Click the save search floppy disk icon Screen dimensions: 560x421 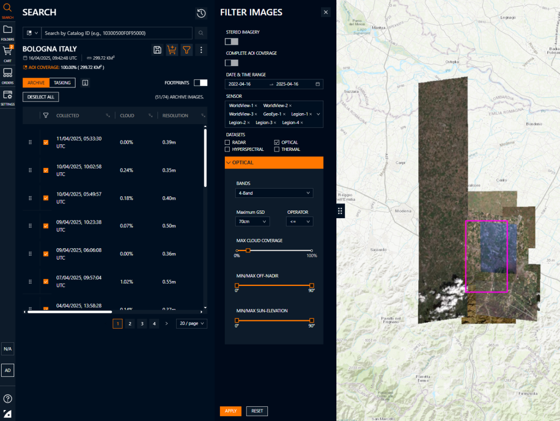click(x=157, y=50)
